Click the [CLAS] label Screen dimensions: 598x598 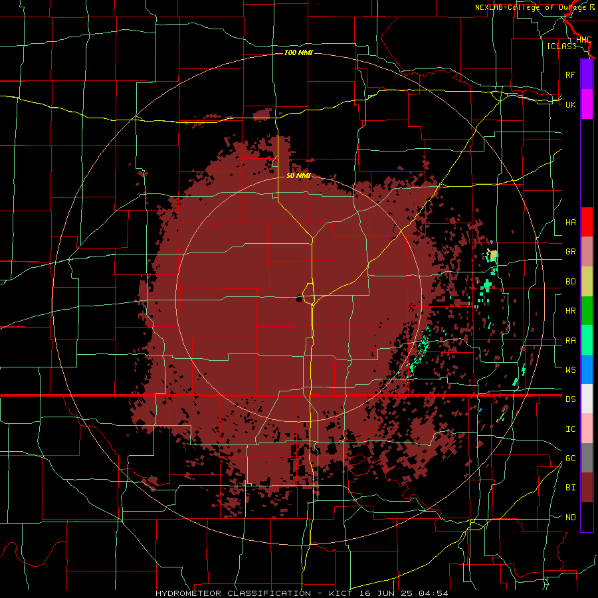(x=561, y=47)
